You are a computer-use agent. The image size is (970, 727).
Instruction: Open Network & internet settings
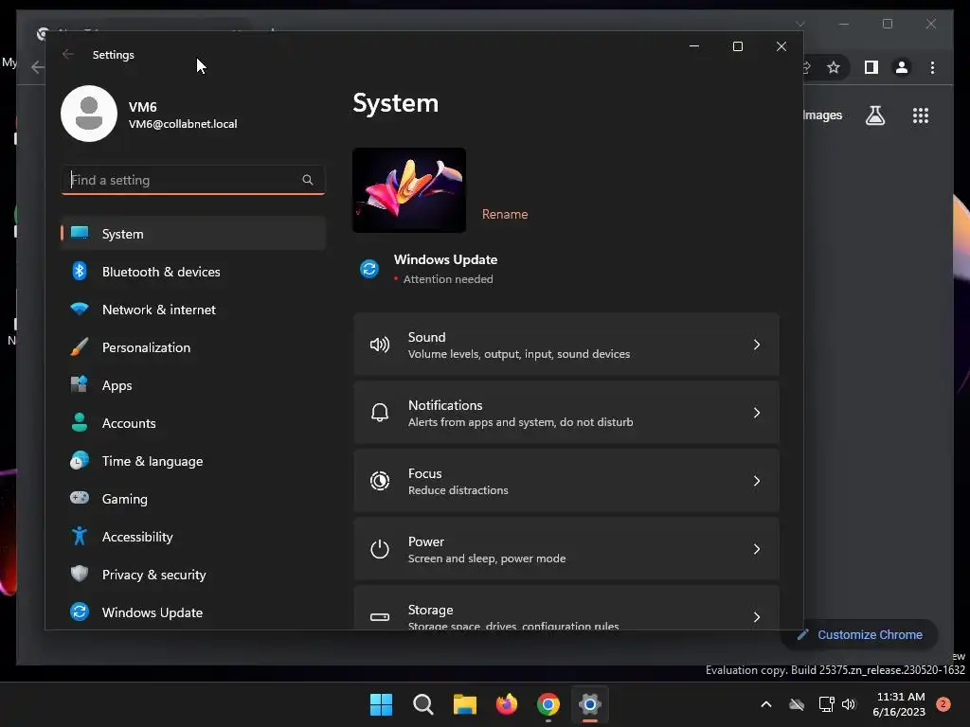point(193,310)
